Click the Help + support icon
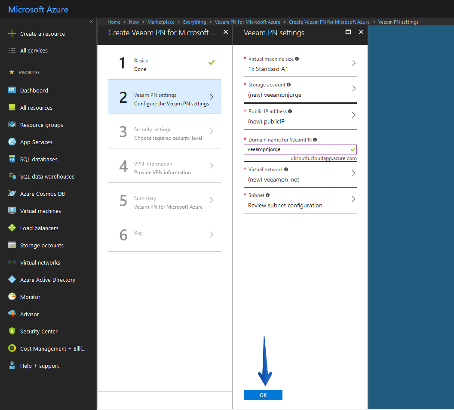This screenshot has width=454, height=410. [x=12, y=365]
